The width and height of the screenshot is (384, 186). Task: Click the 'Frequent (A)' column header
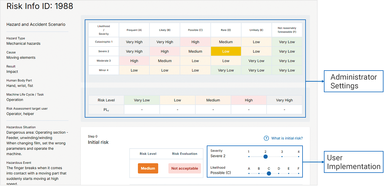pos(134,30)
